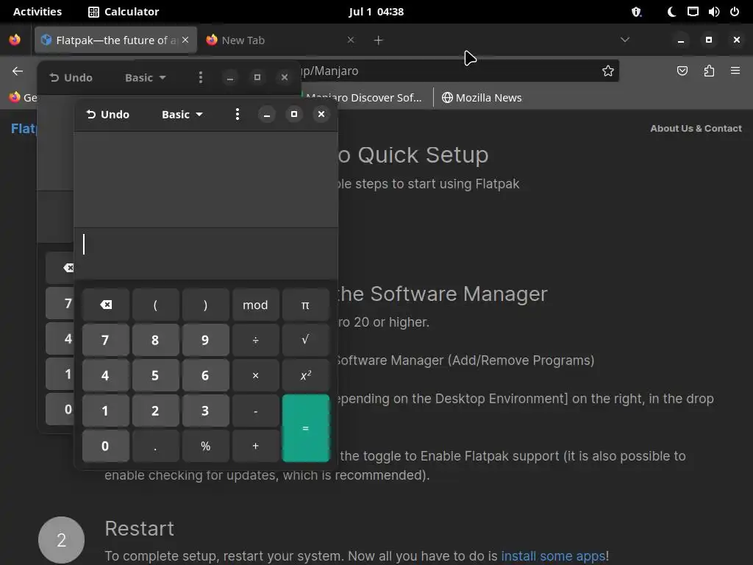Click the plus operator key
The image size is (753, 565).
(255, 446)
